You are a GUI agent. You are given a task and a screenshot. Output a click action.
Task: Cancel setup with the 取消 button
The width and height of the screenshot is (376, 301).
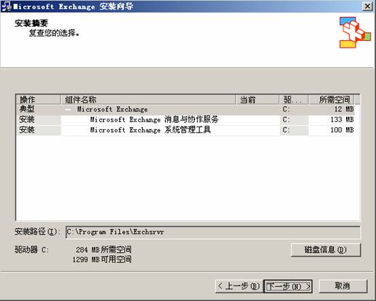point(343,286)
